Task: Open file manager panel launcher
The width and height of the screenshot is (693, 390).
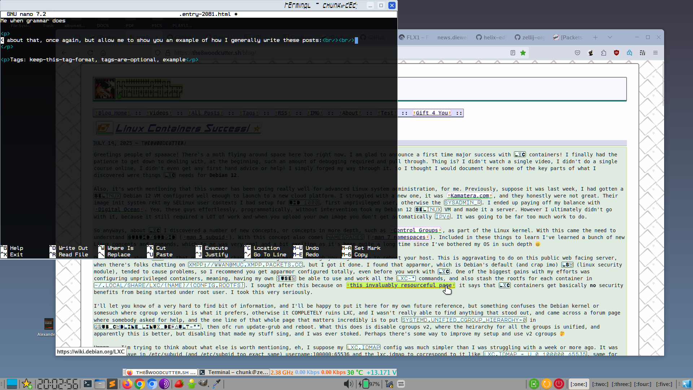Action: pos(100,384)
